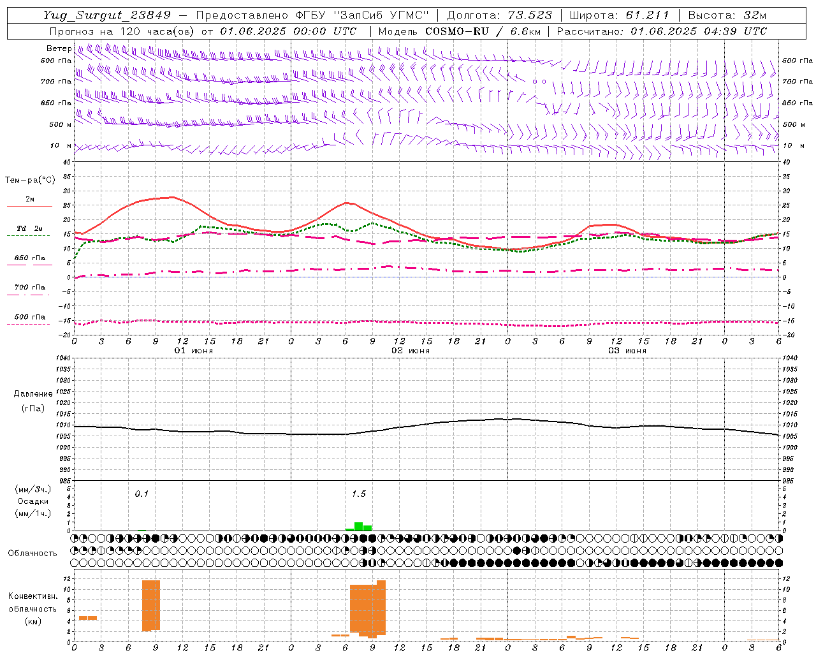Click the 1.5 precipitation amount value
The image size is (816, 653).
click(359, 494)
